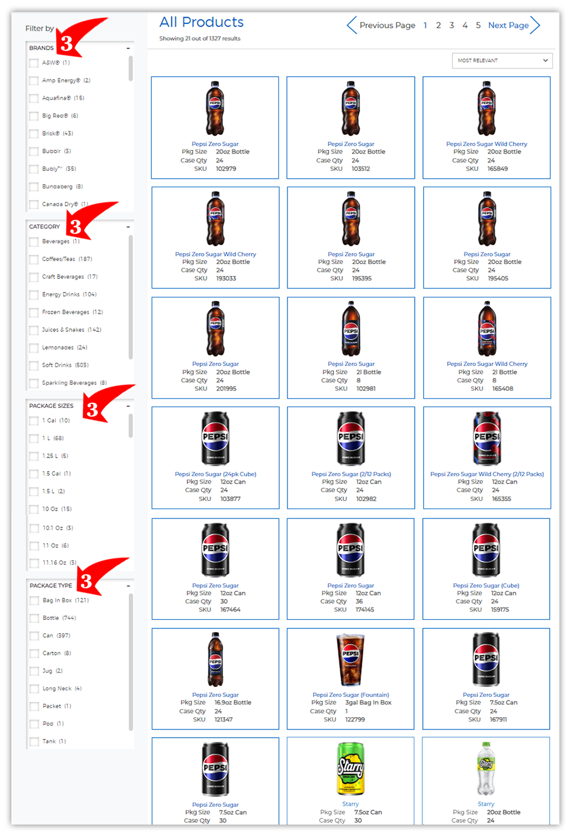Click the SKU value 165408

coord(502,389)
